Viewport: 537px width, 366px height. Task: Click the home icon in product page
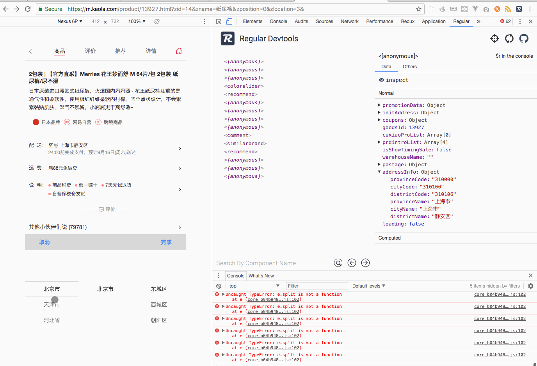pyautogui.click(x=179, y=51)
